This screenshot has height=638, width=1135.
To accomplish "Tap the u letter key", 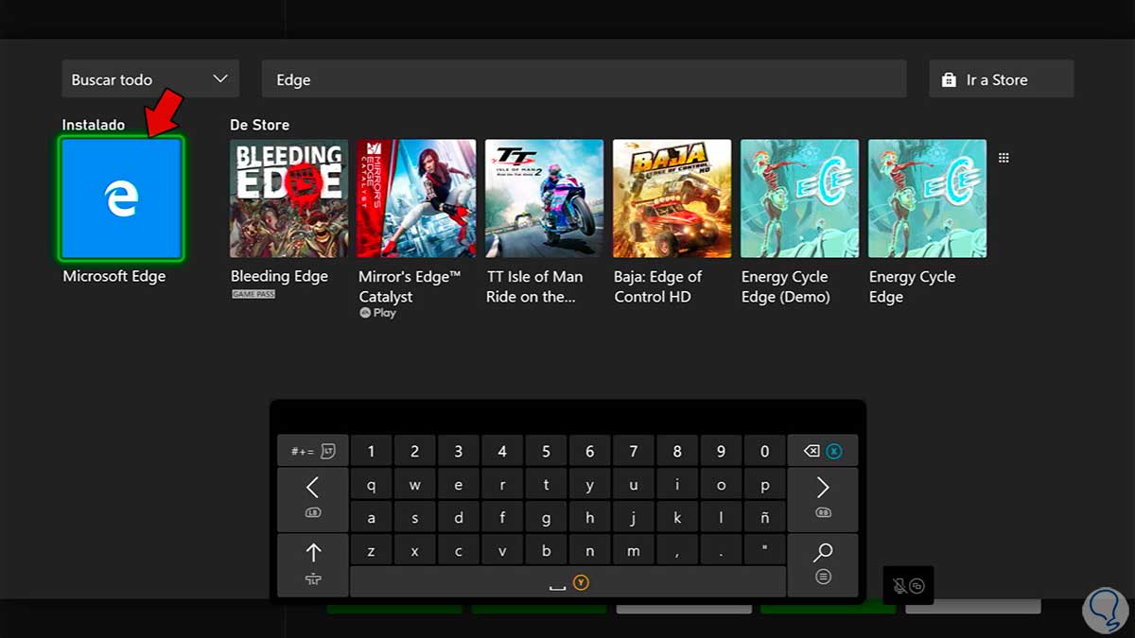I will [634, 485].
